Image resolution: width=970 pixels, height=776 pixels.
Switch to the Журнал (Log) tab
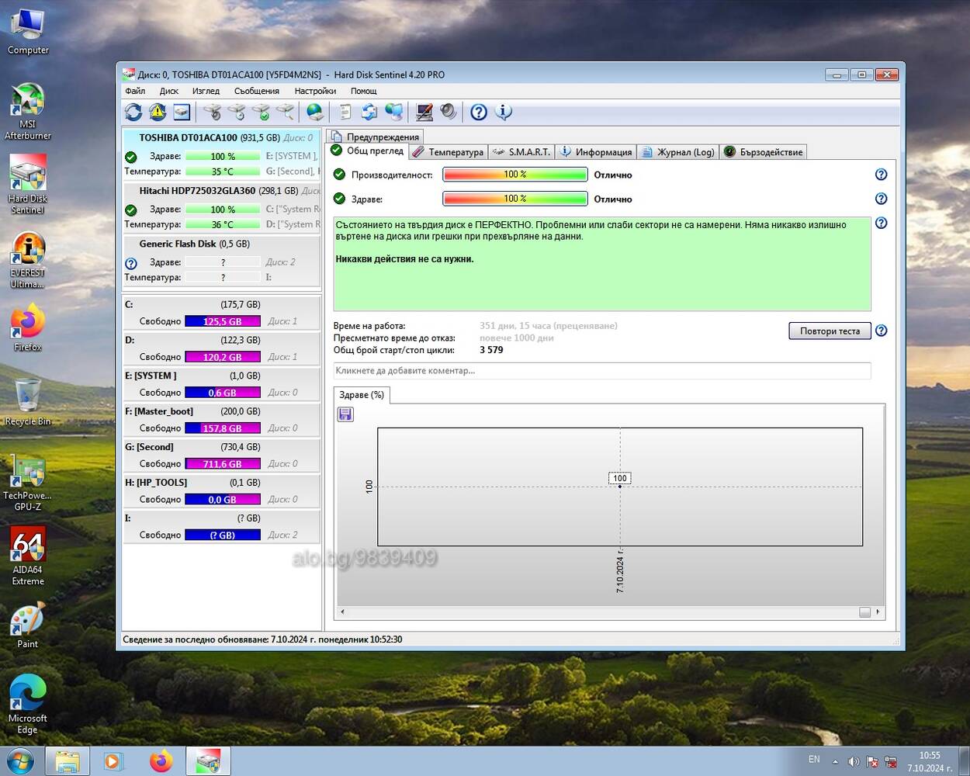click(677, 152)
